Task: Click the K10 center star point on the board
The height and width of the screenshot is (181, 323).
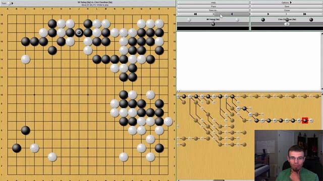Action: (88, 95)
